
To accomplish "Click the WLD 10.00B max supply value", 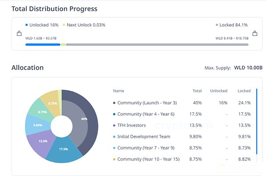I will (248, 68).
